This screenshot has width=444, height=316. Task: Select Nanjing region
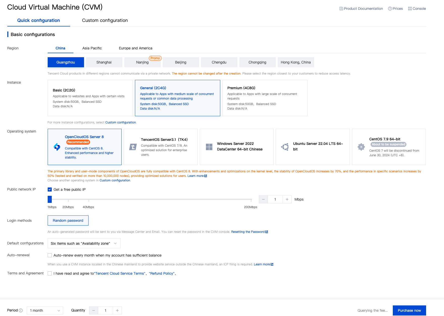[143, 62]
